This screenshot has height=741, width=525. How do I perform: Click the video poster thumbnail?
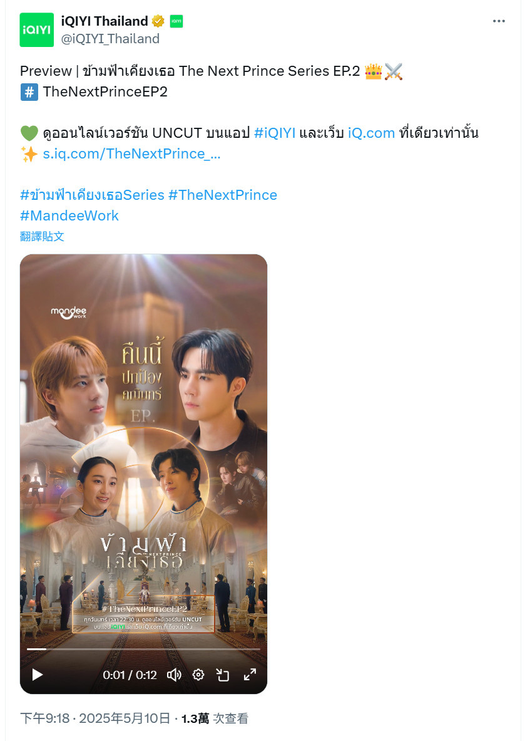(143, 449)
